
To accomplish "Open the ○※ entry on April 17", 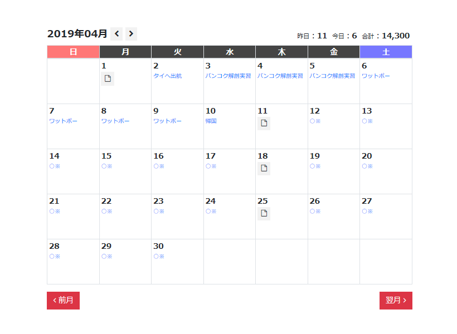I will coord(211,166).
